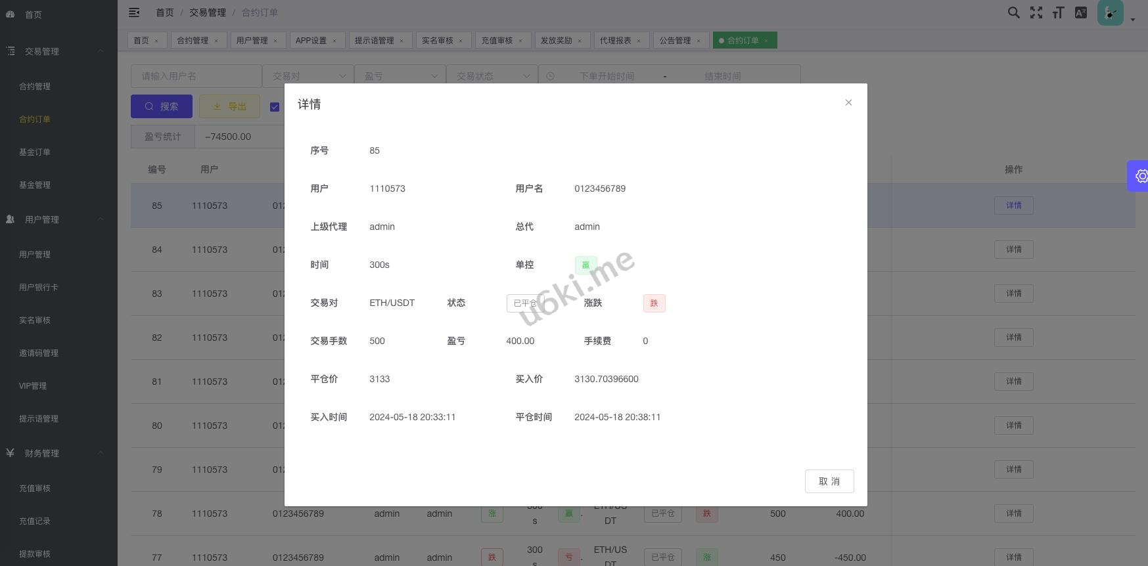1148x566 pixels.
Task: Open the font size adjustment icon
Action: (1058, 12)
